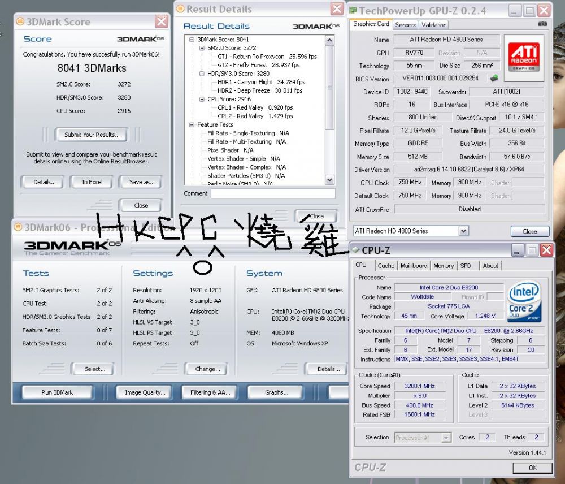Collapse the 3DMark Score: 8041 tree node

(x=192, y=40)
